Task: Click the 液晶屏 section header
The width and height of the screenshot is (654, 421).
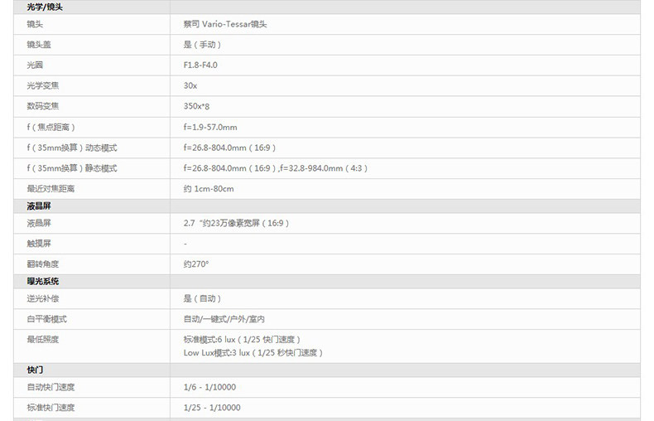Action: (x=39, y=206)
